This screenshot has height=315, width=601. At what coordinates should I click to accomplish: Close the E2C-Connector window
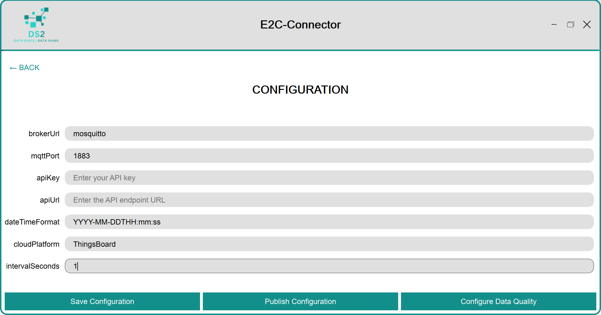pos(587,24)
